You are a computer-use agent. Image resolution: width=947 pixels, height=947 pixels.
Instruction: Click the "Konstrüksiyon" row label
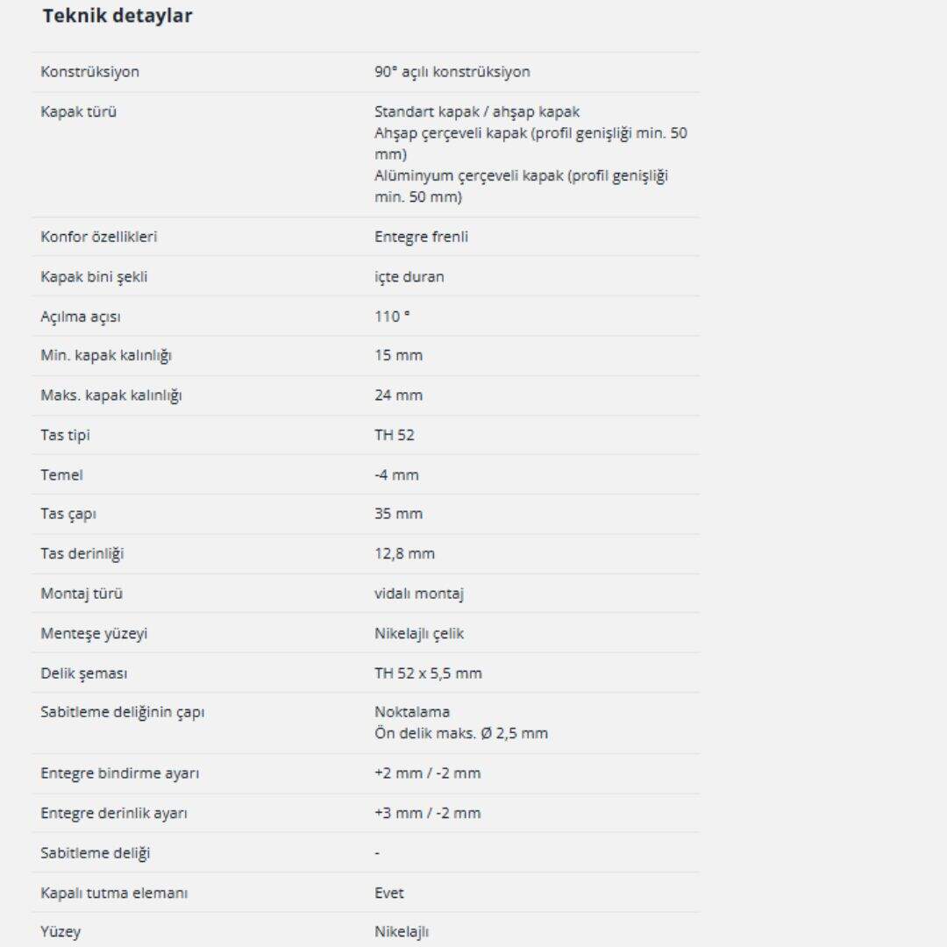click(x=89, y=72)
